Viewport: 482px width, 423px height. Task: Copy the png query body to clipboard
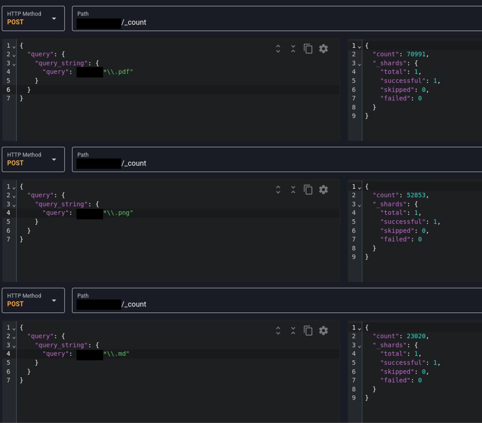click(x=308, y=189)
